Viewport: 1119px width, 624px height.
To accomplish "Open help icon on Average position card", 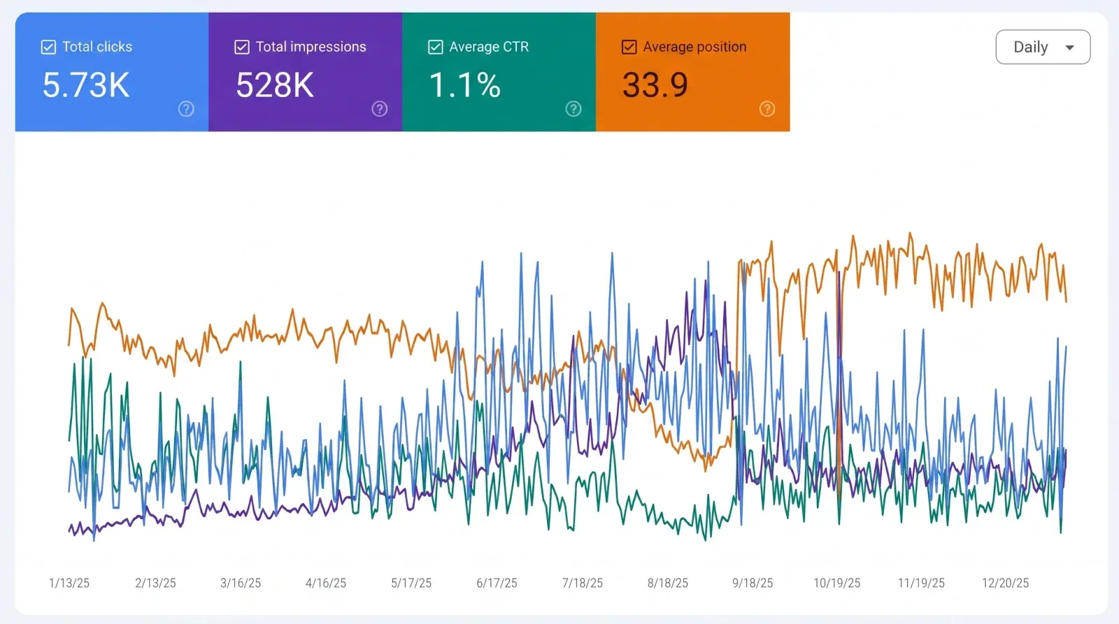I will pos(767,109).
